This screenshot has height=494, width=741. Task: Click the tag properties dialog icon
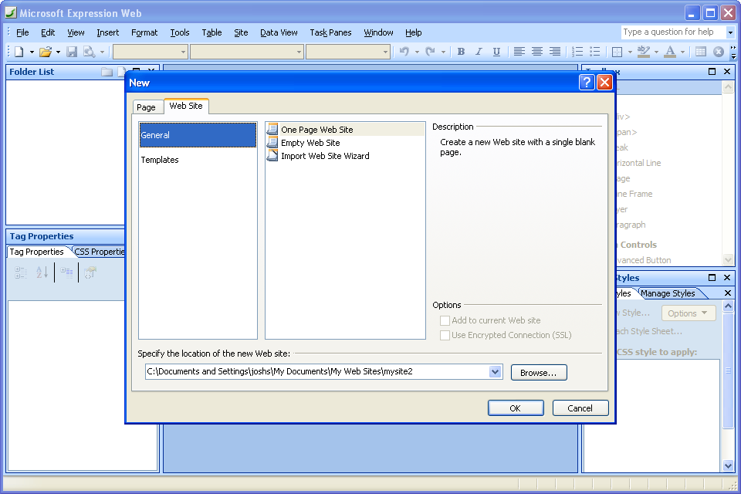tap(90, 272)
